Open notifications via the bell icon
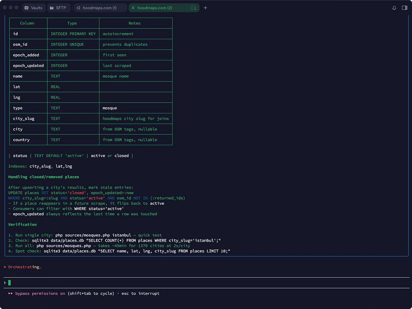The image size is (412, 309). pos(394,8)
